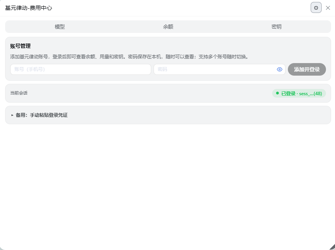This screenshot has width=335, height=250.
Task: Click the 已登录 session status badge
Action: point(299,93)
